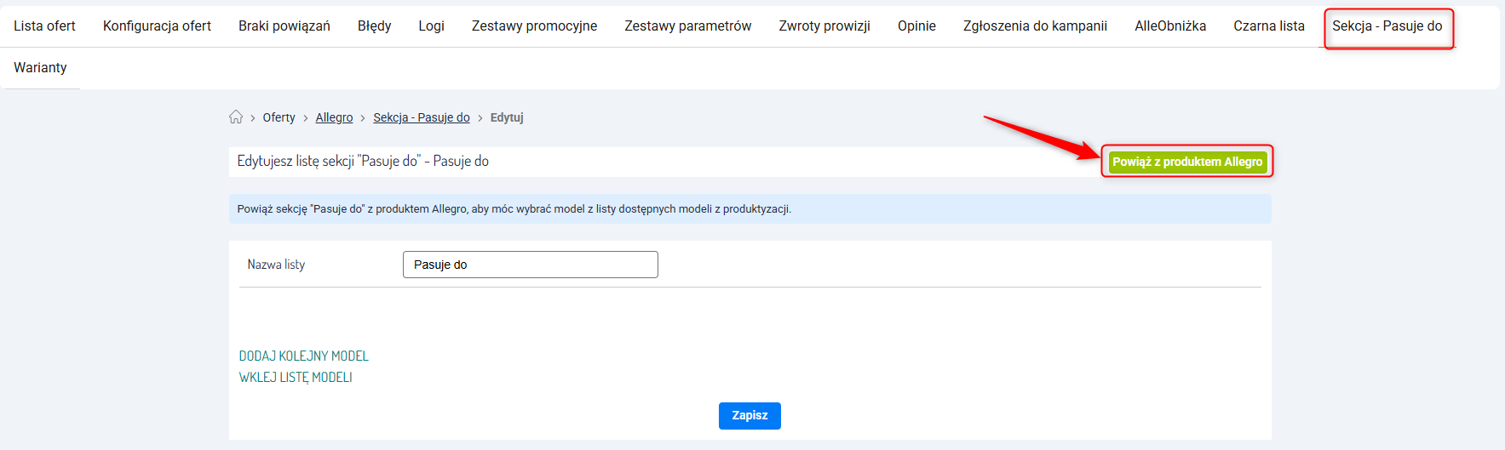This screenshot has width=1505, height=450.
Task: Switch to Konfiguracja ofert tab
Action: [157, 26]
